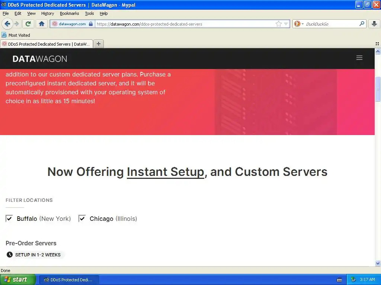381x285 pixels.
Task: Click the FILTER LOCATIONS label
Action: pos(29,200)
